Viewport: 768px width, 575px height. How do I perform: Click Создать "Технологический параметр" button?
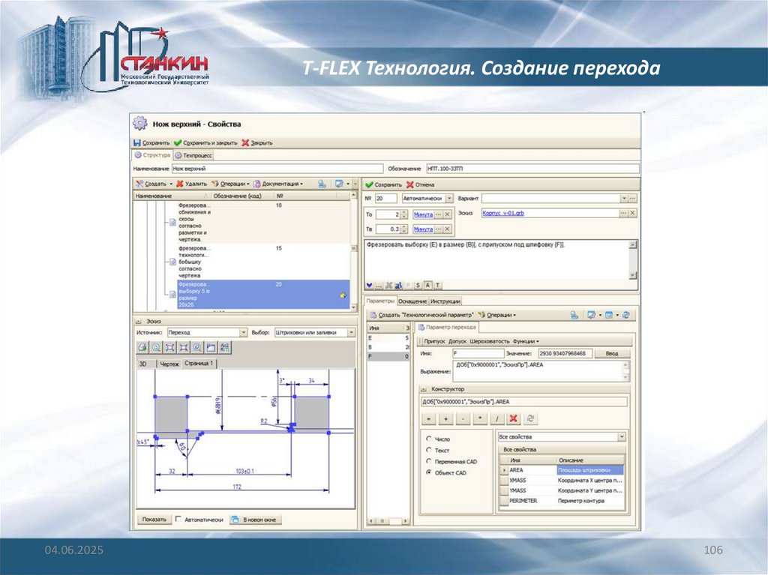tap(421, 315)
